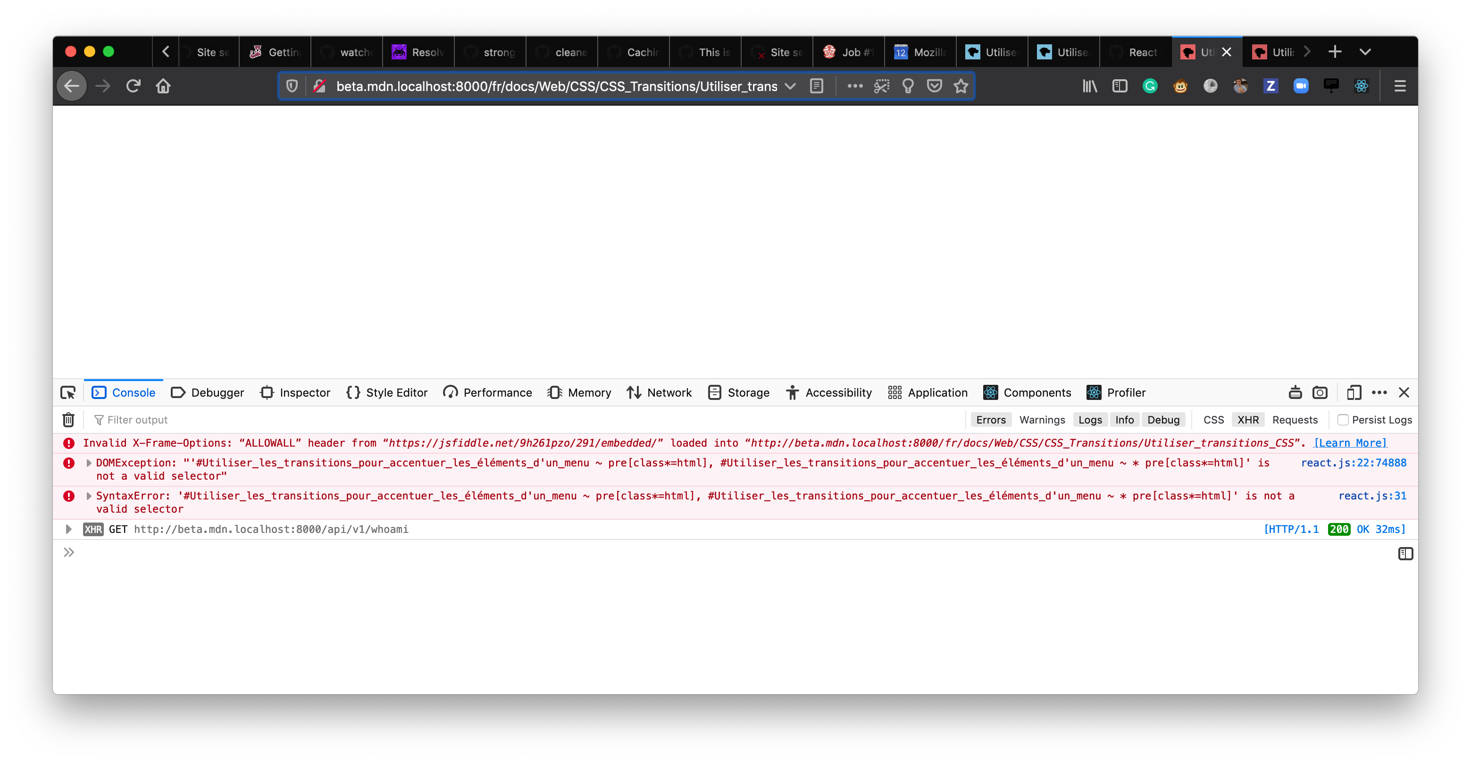Open the home page via the house icon

[x=163, y=86]
